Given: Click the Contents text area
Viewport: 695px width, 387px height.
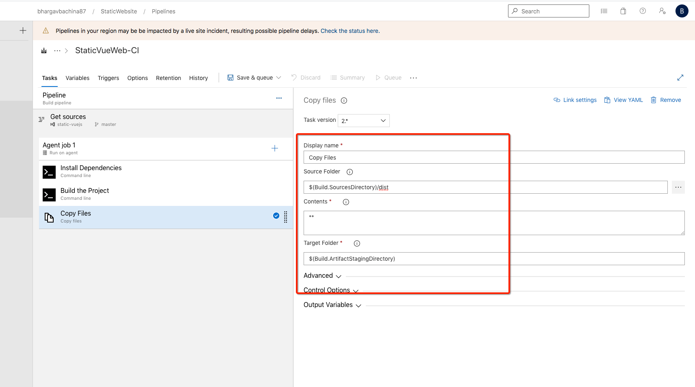Looking at the screenshot, I should tap(494, 223).
